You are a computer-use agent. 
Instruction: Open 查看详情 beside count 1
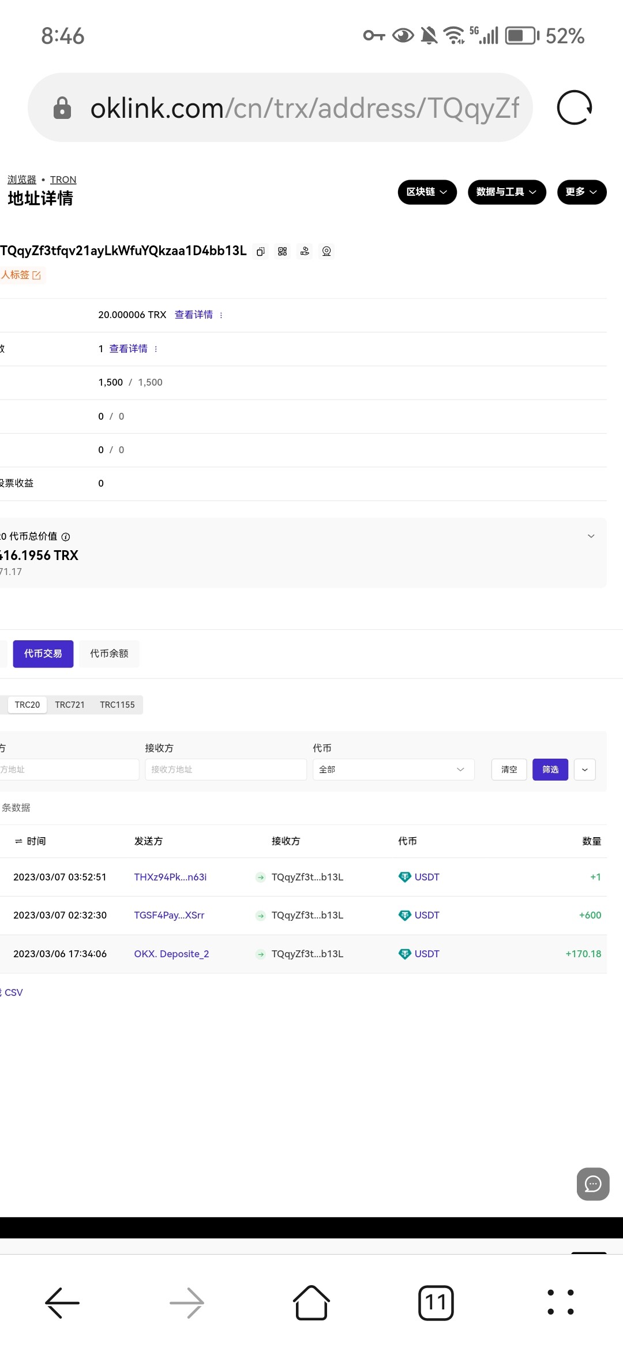pos(128,349)
